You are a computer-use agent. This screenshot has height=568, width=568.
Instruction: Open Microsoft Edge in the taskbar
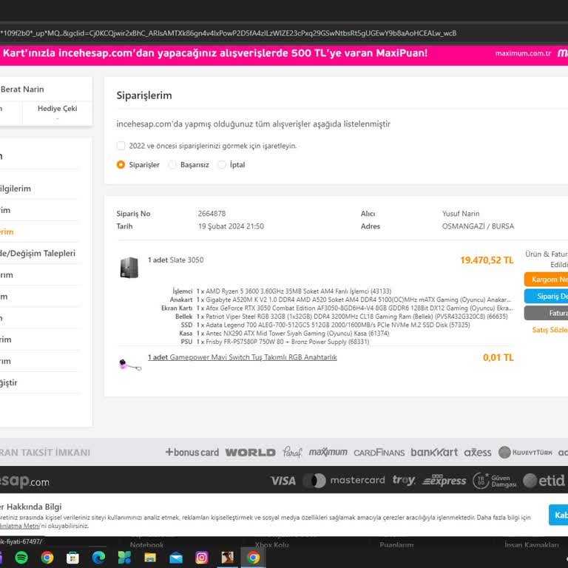tap(98, 557)
